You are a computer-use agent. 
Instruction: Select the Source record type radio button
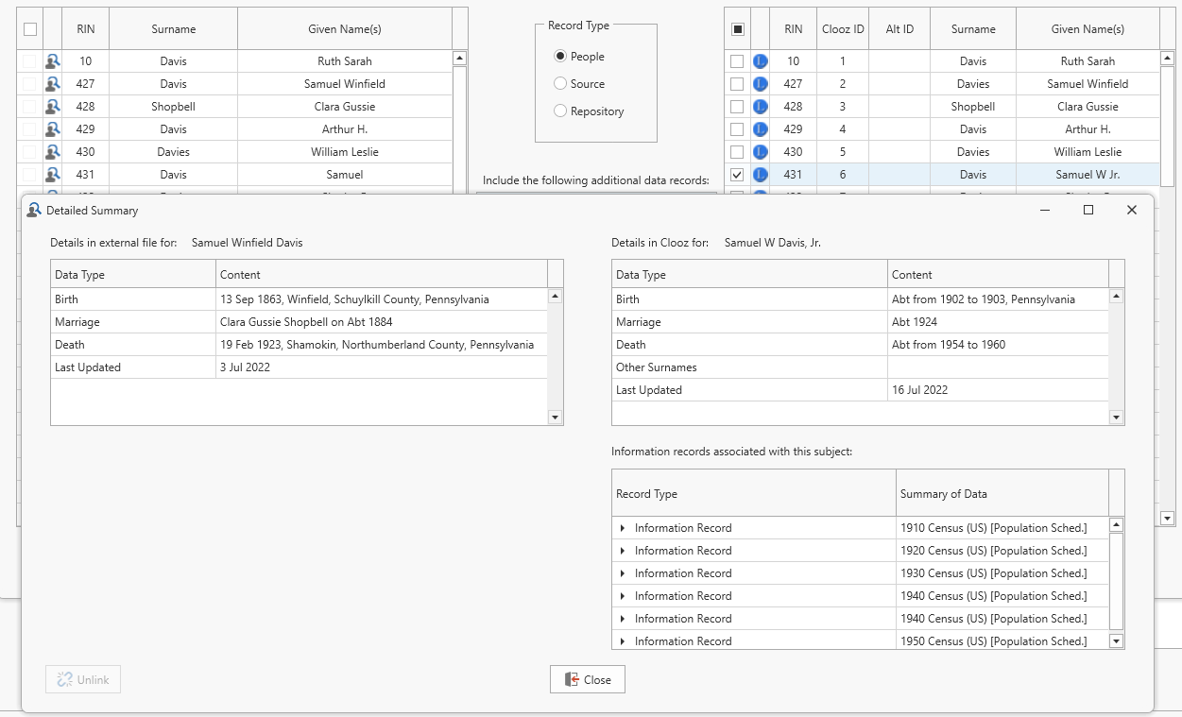tap(560, 84)
